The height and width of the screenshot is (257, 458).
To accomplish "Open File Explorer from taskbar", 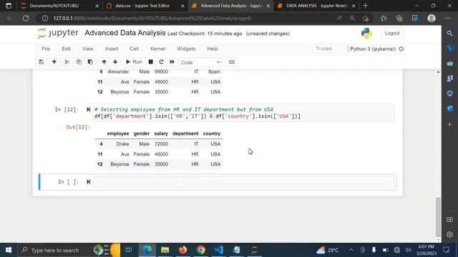I will point(165,250).
